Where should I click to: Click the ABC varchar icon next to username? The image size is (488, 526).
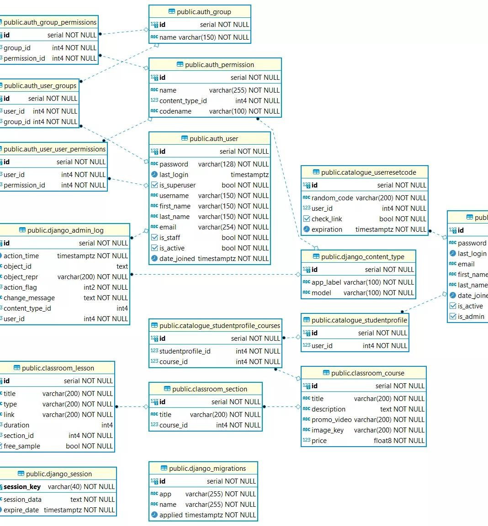click(x=154, y=195)
